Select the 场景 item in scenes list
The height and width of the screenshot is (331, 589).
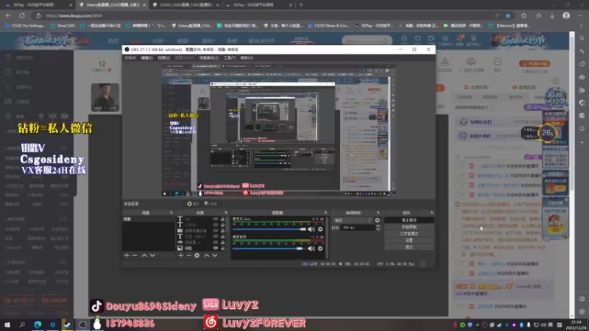tap(148, 218)
